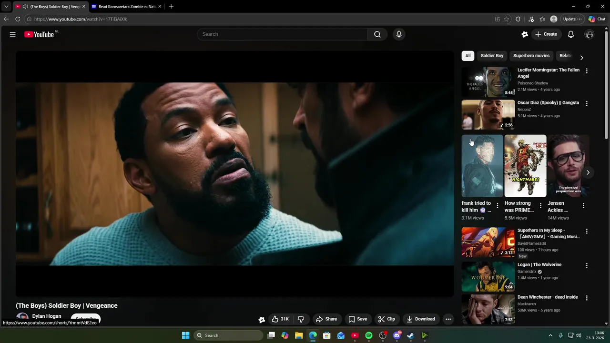The width and height of the screenshot is (610, 343).
Task: Open Lucifer Morningstar video thumbnail
Action: pos(488,82)
